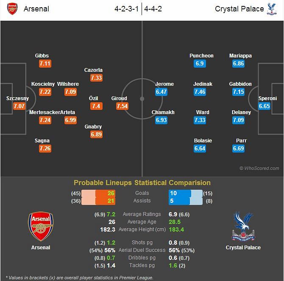
Task: Open Chamakh's player name
Action: click(163, 112)
